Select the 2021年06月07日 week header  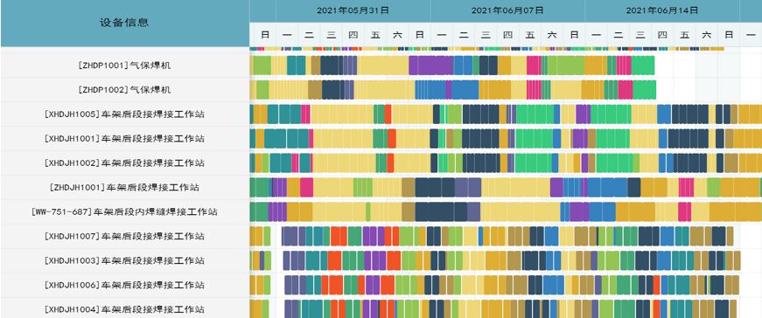pyautogui.click(x=507, y=10)
